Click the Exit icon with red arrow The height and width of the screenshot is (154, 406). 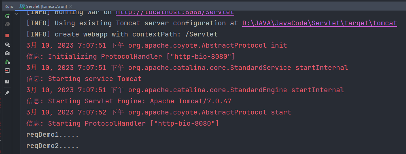click(7, 71)
